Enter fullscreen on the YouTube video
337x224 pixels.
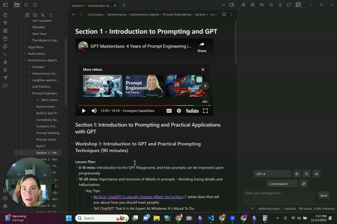[205, 111]
